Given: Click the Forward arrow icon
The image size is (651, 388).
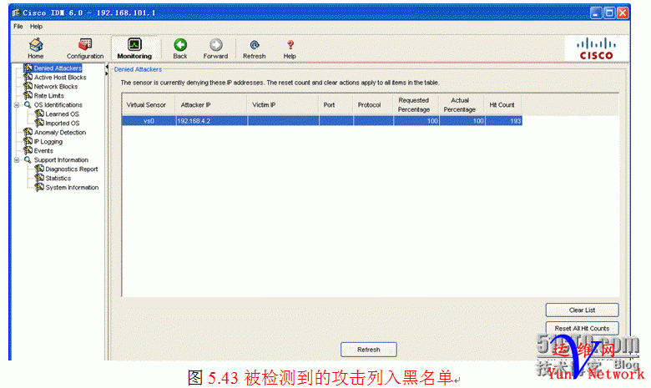Looking at the screenshot, I should click(215, 44).
